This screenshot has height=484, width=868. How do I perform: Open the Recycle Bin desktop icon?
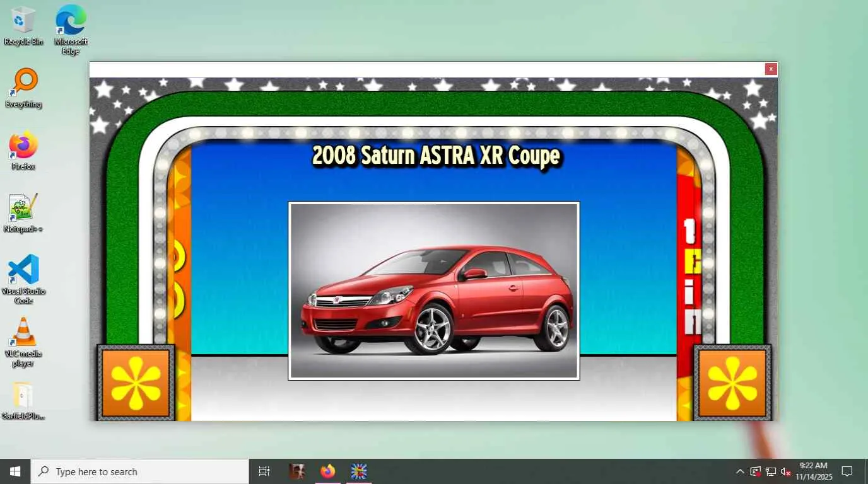click(23, 25)
